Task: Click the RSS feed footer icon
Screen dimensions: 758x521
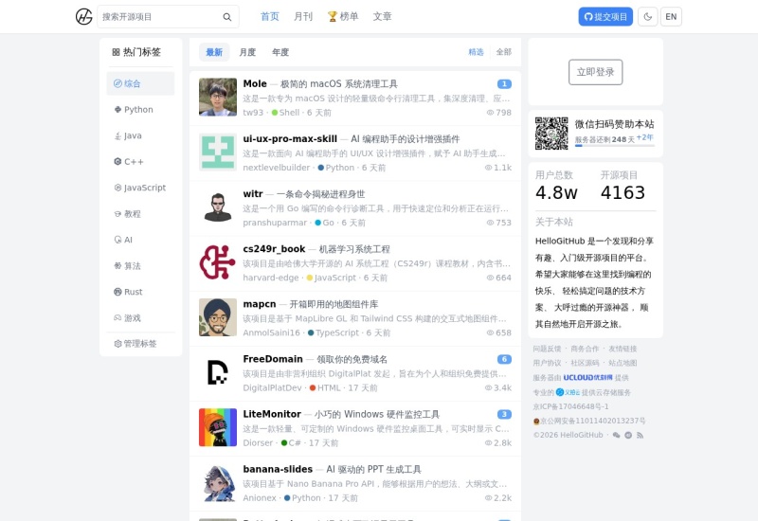Action: tap(641, 435)
